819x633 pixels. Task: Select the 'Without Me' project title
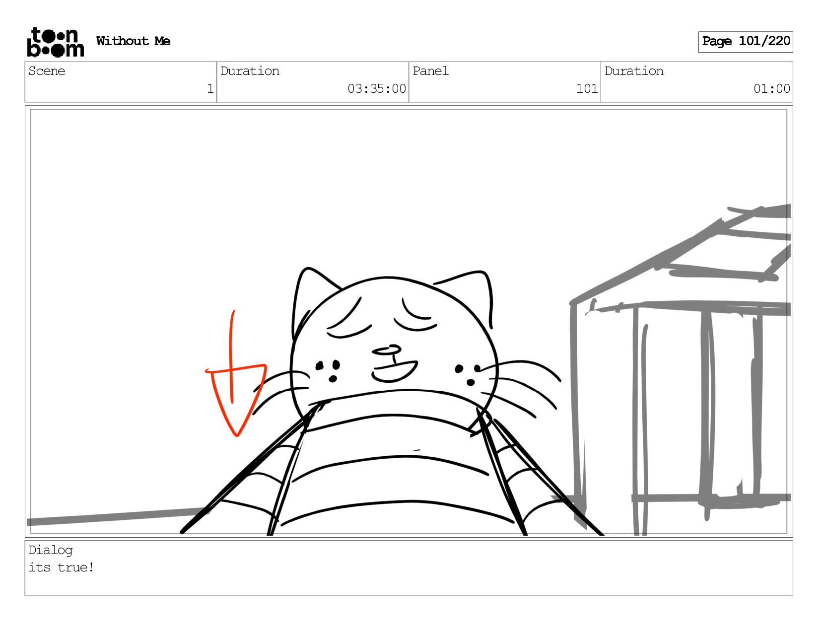pyautogui.click(x=133, y=41)
